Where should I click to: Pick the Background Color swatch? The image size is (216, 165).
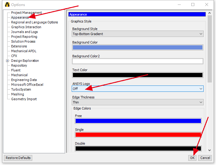click(x=138, y=47)
